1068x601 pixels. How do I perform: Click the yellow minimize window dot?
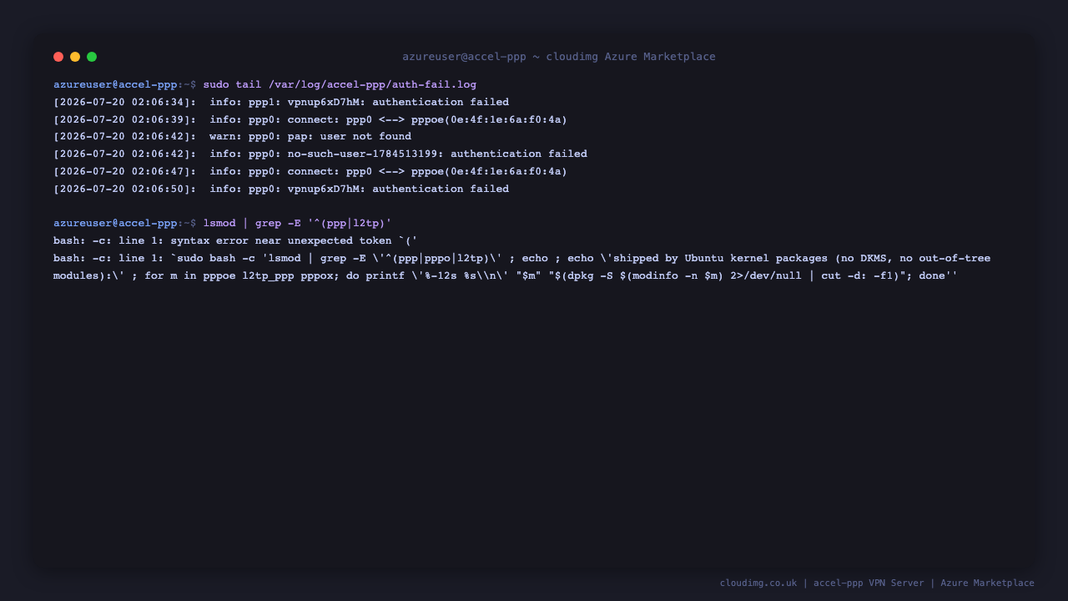click(75, 57)
